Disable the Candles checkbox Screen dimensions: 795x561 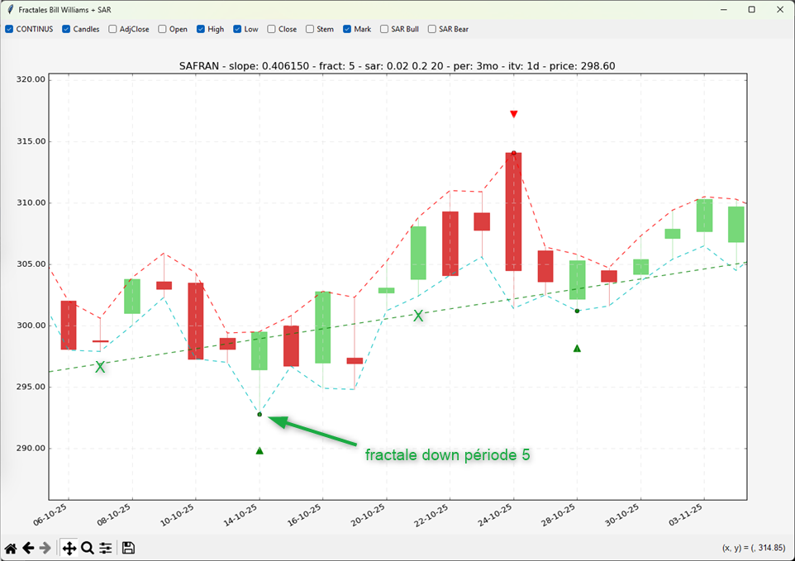point(67,29)
